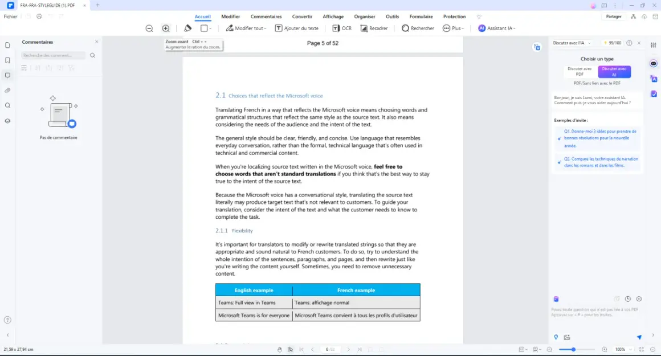The image size is (661, 356).
Task: Close the Commentaires panel
Action: [x=96, y=42]
